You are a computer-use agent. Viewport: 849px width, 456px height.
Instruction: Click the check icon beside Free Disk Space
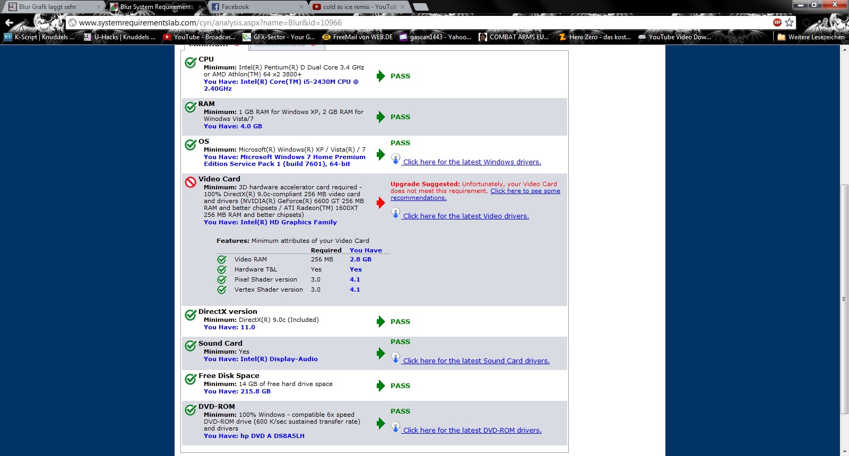click(190, 379)
